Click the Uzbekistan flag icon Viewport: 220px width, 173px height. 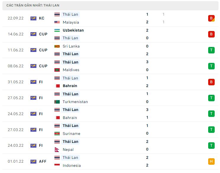coord(57,30)
